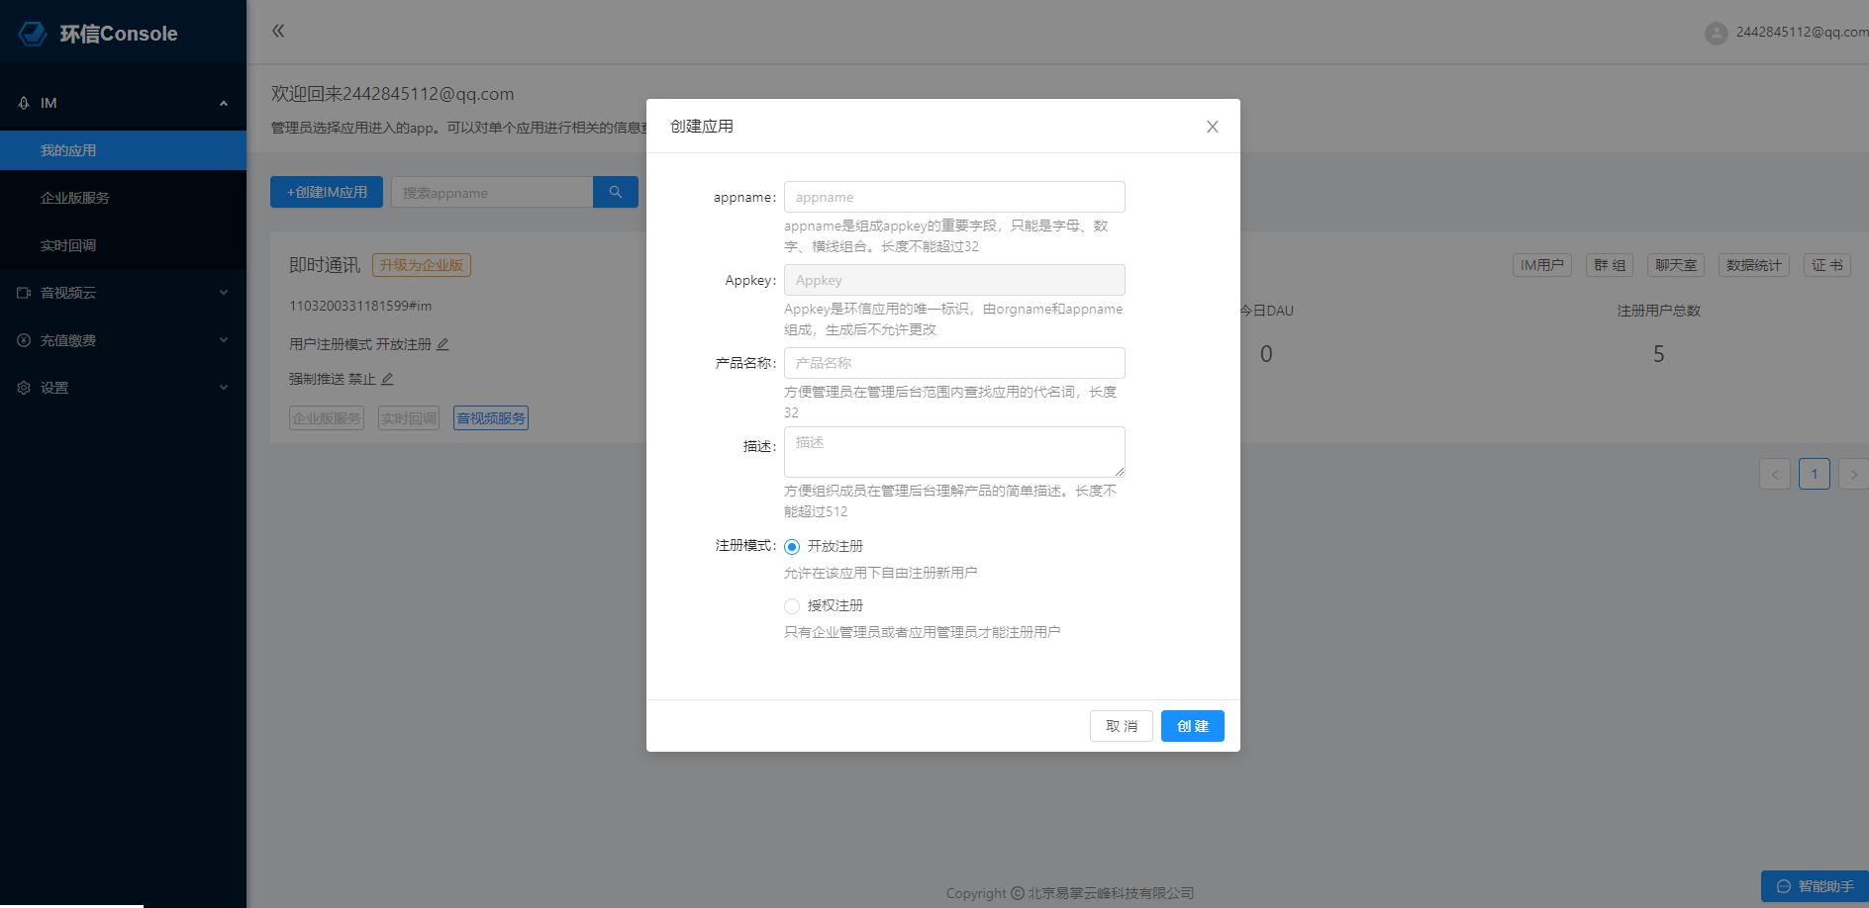Click the 实时回调 tag in the app card
The image size is (1869, 908).
coord(409,418)
